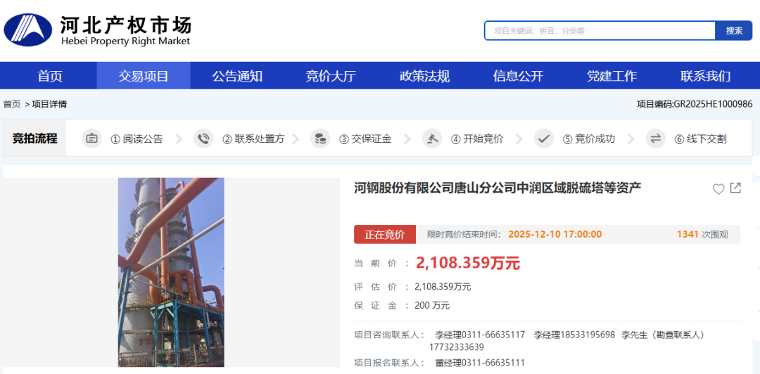Click the ① 阅读公告 step label
Viewport: 760px width, 374px height.
(137, 139)
